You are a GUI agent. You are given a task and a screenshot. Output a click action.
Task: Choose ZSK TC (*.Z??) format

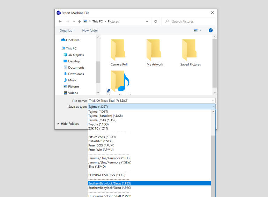click(x=149, y=129)
